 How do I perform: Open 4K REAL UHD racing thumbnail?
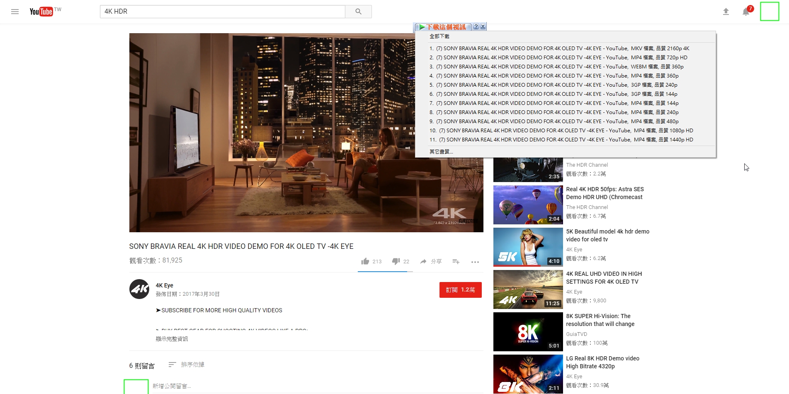(x=528, y=289)
